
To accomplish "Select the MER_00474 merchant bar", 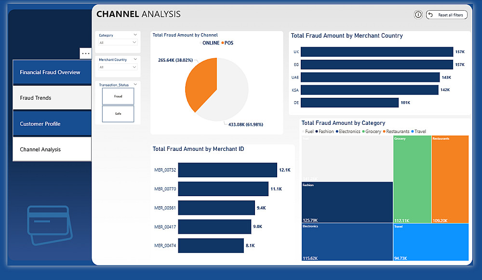I will (x=211, y=246).
